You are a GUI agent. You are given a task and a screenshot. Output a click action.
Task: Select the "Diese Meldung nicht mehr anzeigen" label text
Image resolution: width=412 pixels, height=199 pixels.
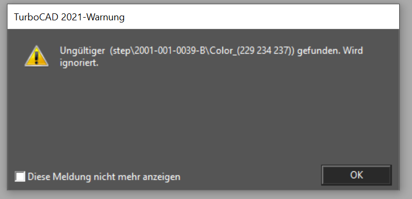pos(104,177)
